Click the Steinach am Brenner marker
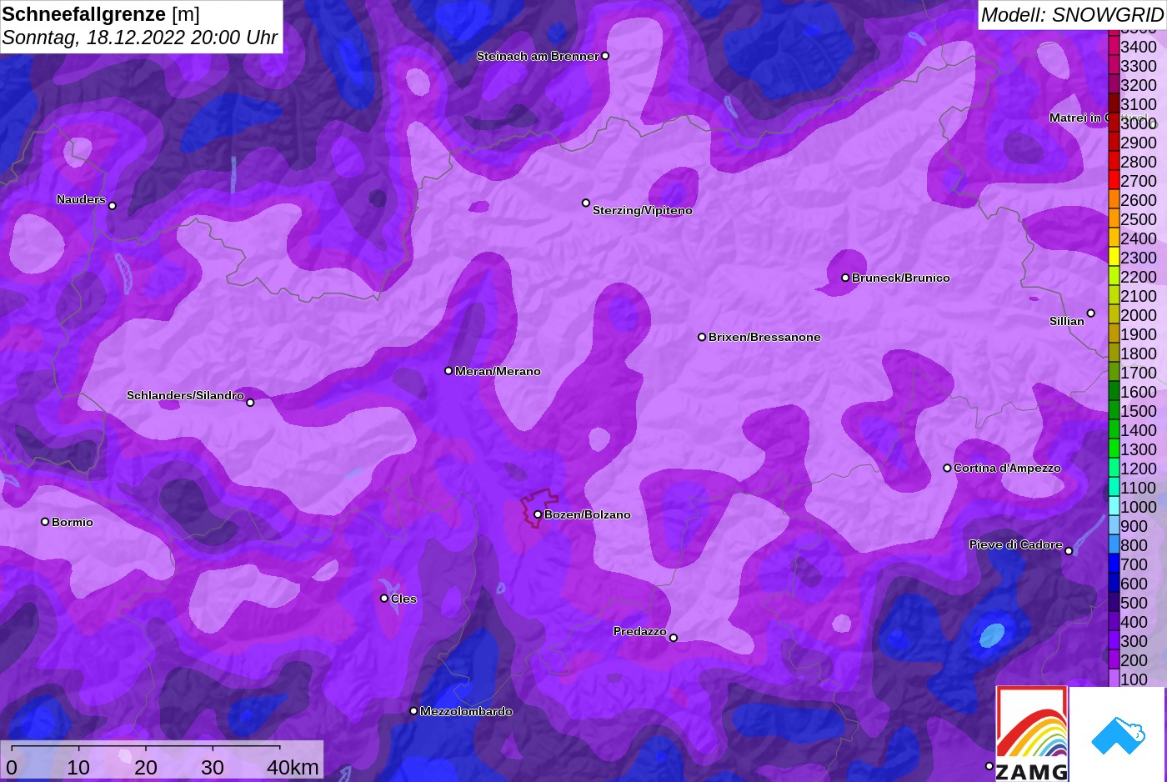The width and height of the screenshot is (1167, 782). click(605, 56)
